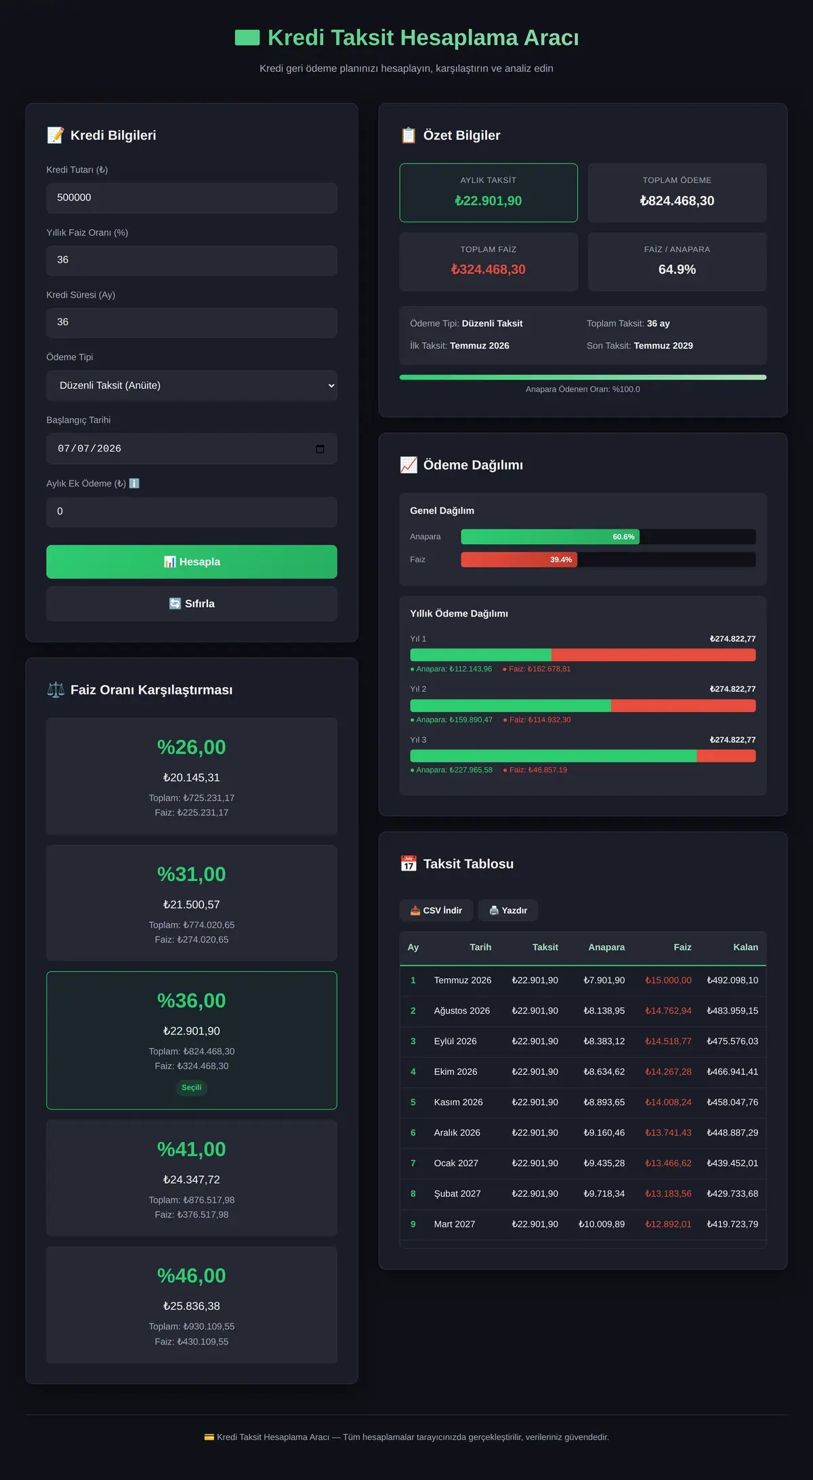Click the Aylık Ek Ödeme input field
The width and height of the screenshot is (813, 1480).
192,512
